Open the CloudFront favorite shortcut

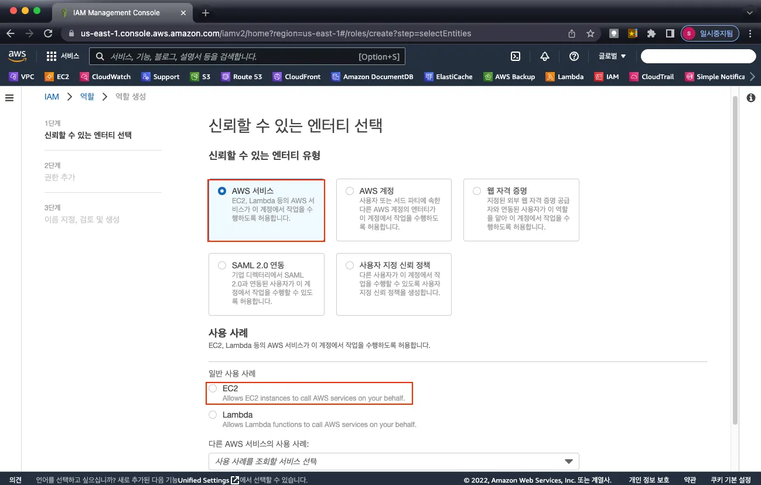pos(296,77)
